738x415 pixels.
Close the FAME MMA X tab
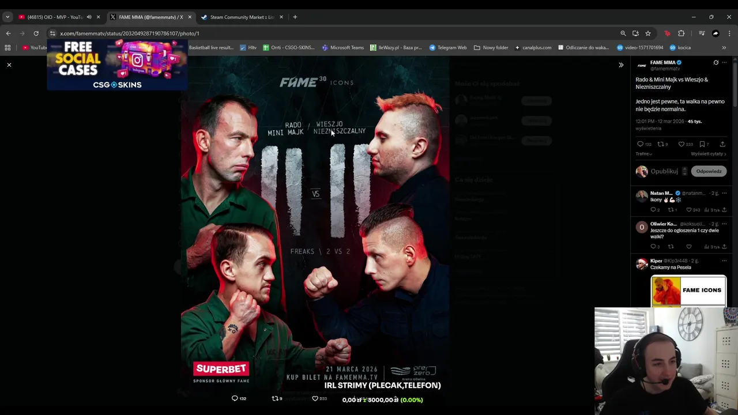[x=189, y=17]
